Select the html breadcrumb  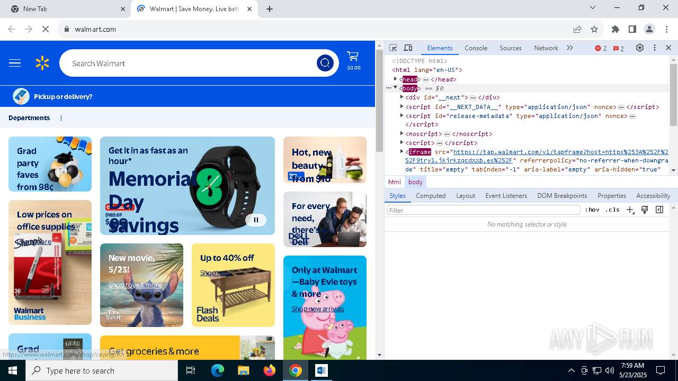[x=395, y=182]
